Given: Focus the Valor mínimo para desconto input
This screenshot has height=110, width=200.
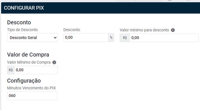Looking at the screenshot, I should 164,38.
